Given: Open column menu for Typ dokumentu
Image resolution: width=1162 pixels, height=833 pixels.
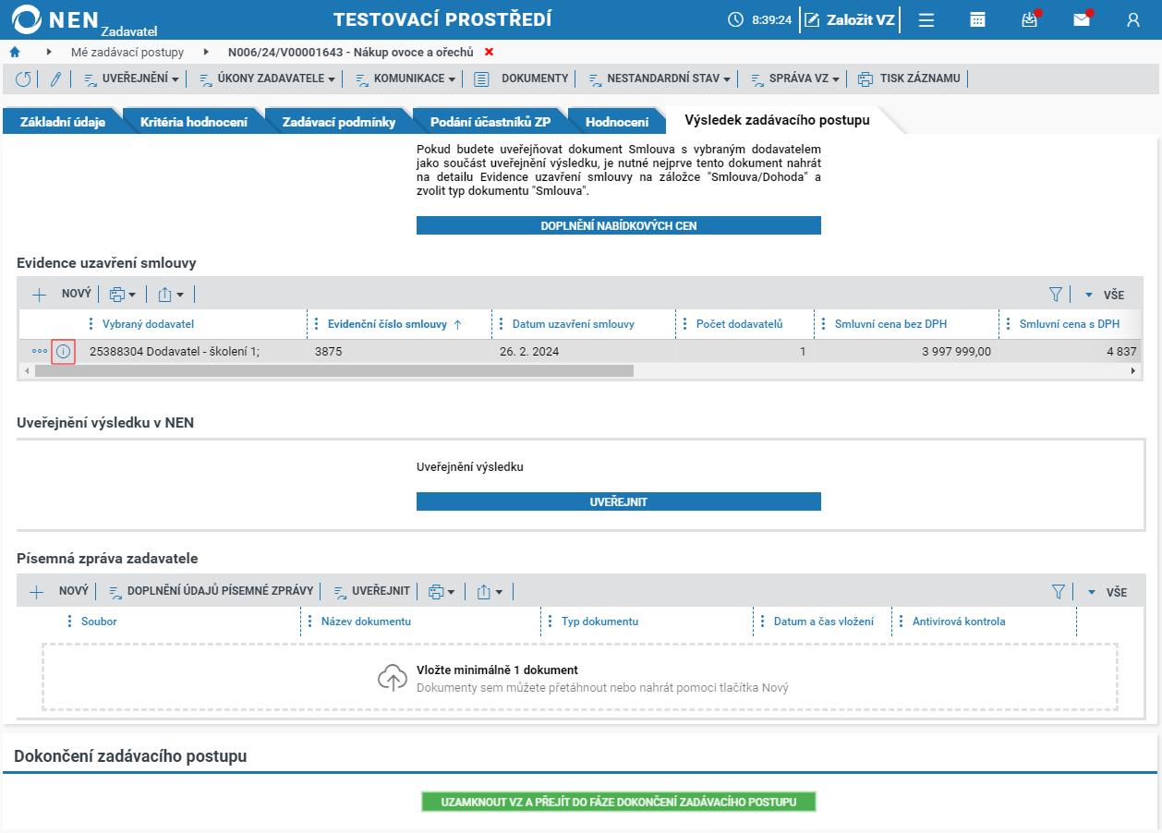Looking at the screenshot, I should point(551,622).
